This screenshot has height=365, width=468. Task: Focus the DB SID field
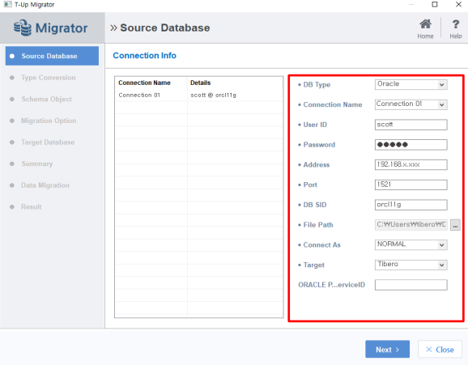(x=411, y=205)
